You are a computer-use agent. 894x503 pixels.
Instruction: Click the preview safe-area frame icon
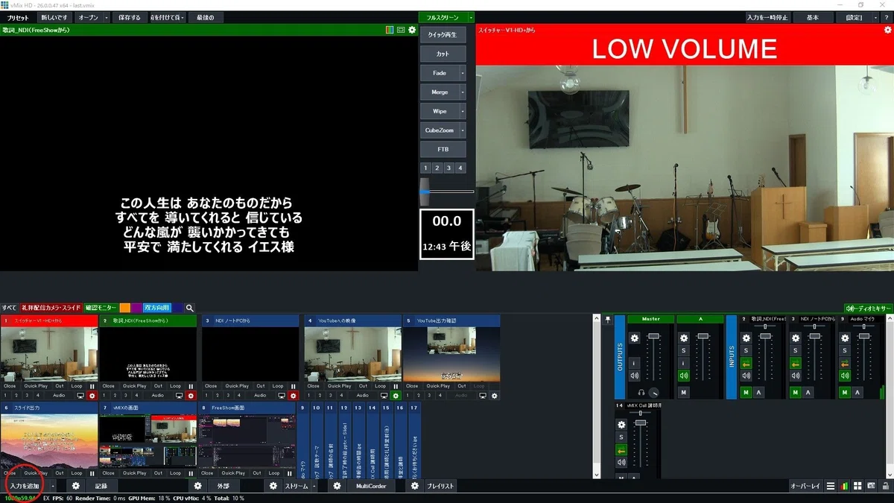pyautogui.click(x=400, y=30)
